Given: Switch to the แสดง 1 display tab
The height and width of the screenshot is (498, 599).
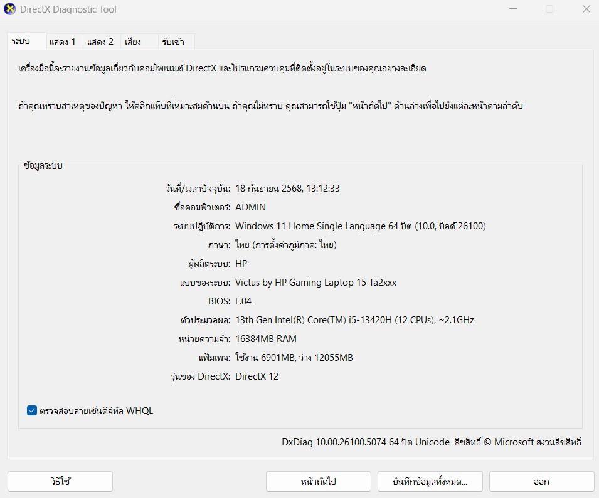Looking at the screenshot, I should [62, 41].
